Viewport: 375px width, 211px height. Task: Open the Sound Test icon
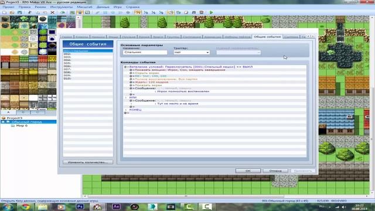tap(194, 12)
